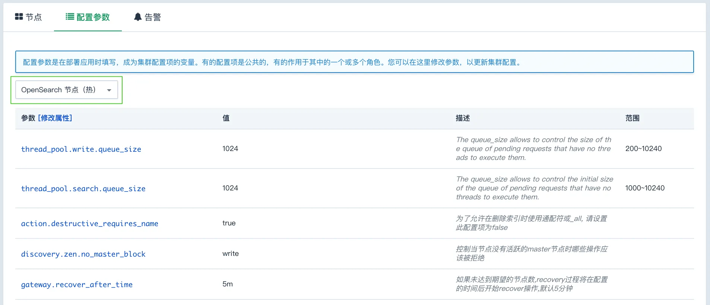Click value 1024 of write queue_size
The height and width of the screenshot is (305, 710).
230,149
